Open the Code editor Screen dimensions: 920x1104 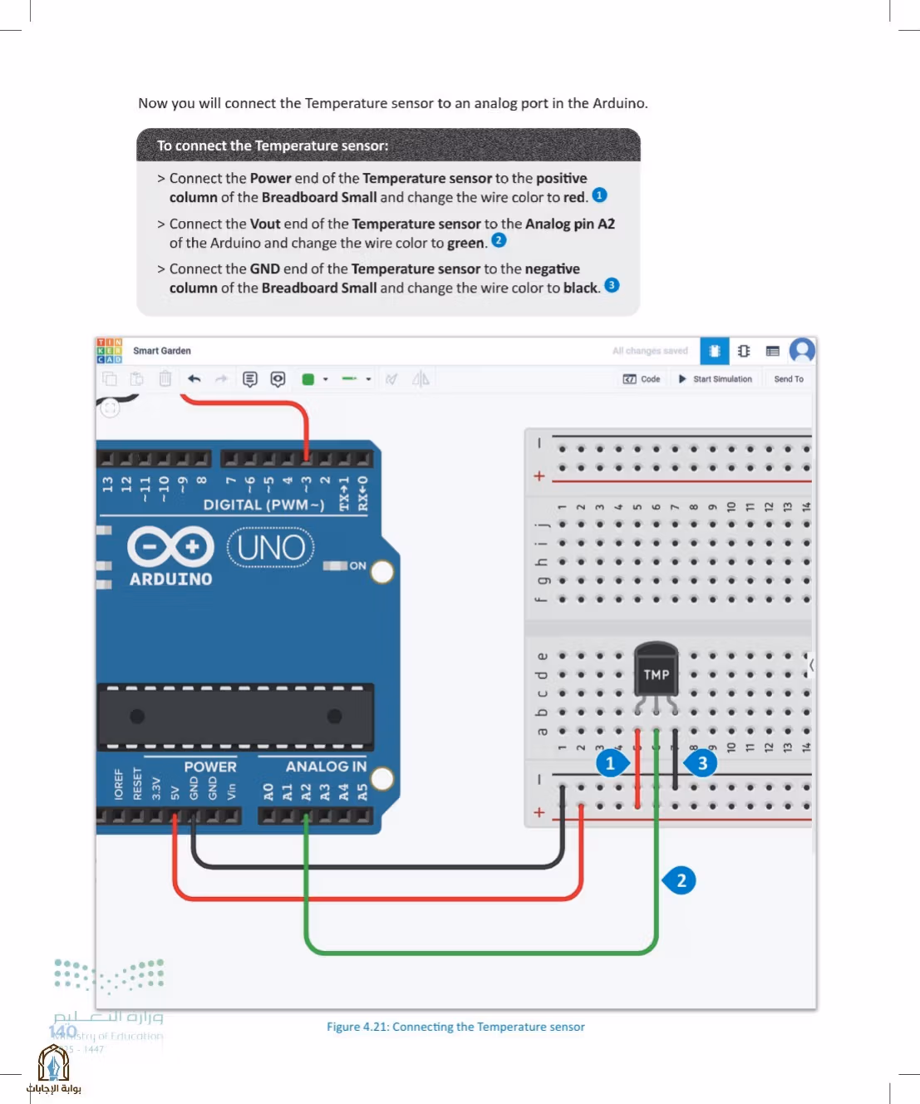pos(642,379)
